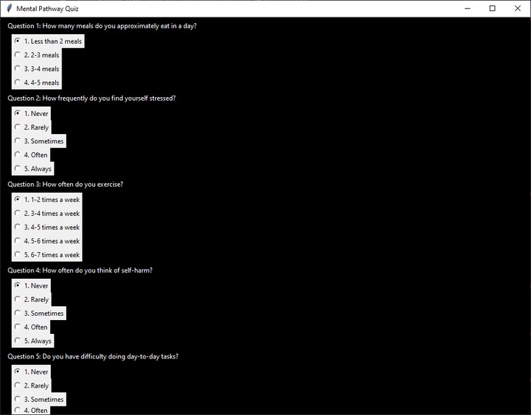Choose 'Always' for Question 2 stress
This screenshot has height=415, width=531.
[x=33, y=169]
